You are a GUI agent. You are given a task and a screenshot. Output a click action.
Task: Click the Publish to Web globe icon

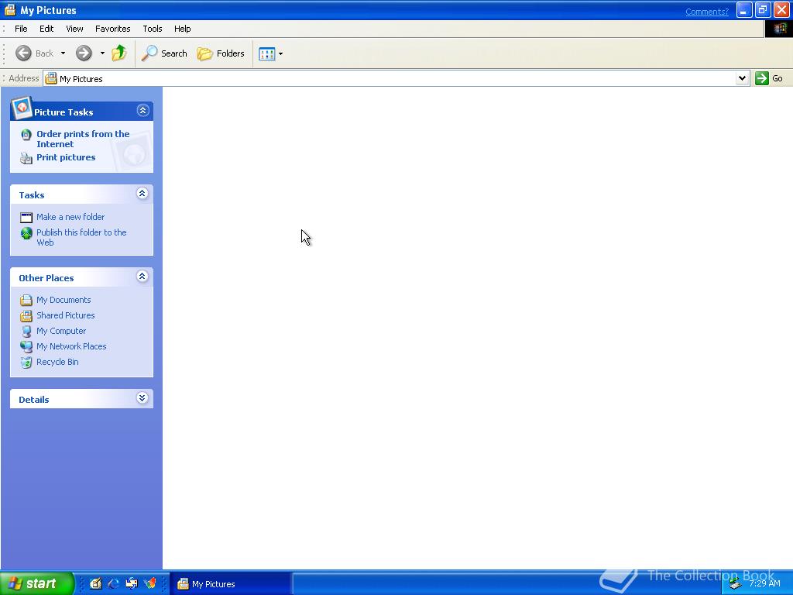(26, 233)
